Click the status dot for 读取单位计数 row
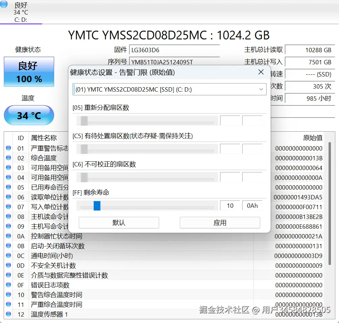The width and height of the screenshot is (339, 323). [x=8, y=197]
